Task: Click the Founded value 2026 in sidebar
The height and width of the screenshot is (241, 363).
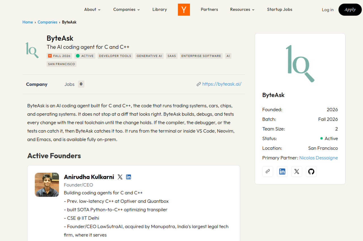Action: pyautogui.click(x=332, y=110)
